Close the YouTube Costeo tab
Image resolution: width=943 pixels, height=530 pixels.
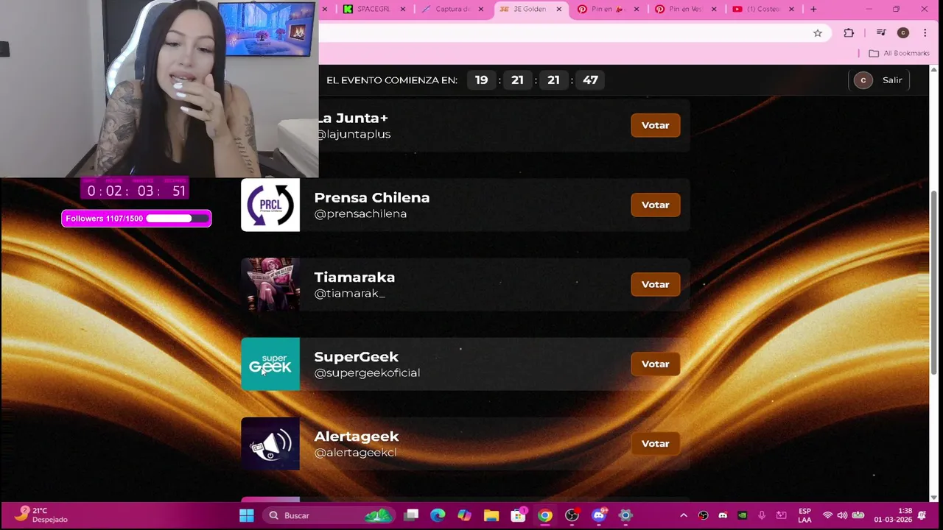(x=791, y=9)
